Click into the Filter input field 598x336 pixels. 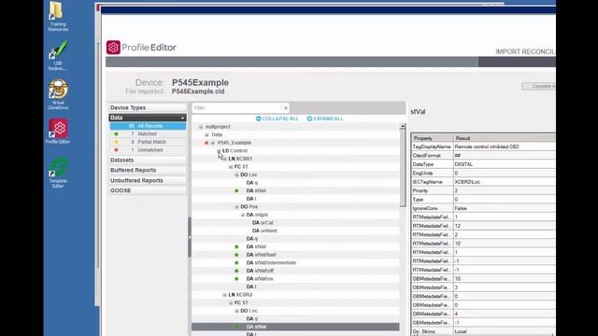(x=237, y=108)
